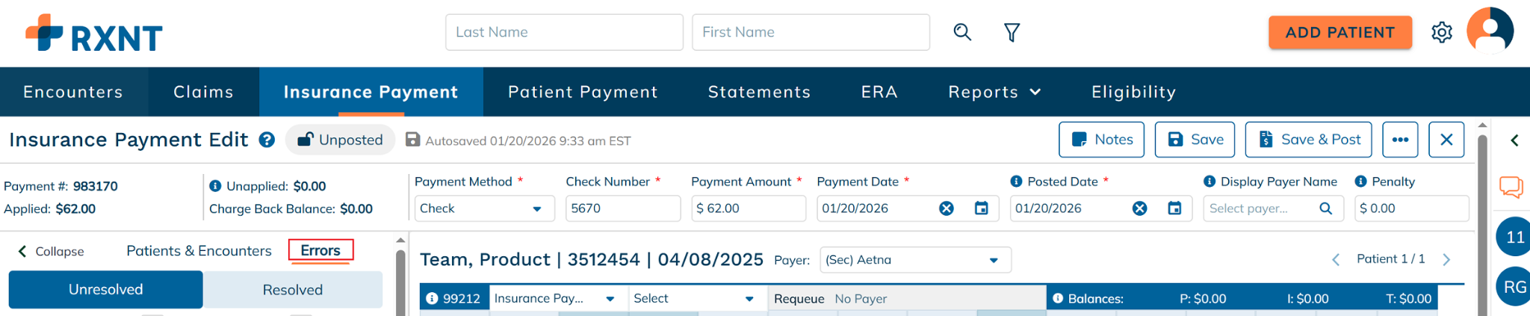Go to the Claims tab
Image resolution: width=1530 pixels, height=316 pixels.
pyautogui.click(x=203, y=92)
